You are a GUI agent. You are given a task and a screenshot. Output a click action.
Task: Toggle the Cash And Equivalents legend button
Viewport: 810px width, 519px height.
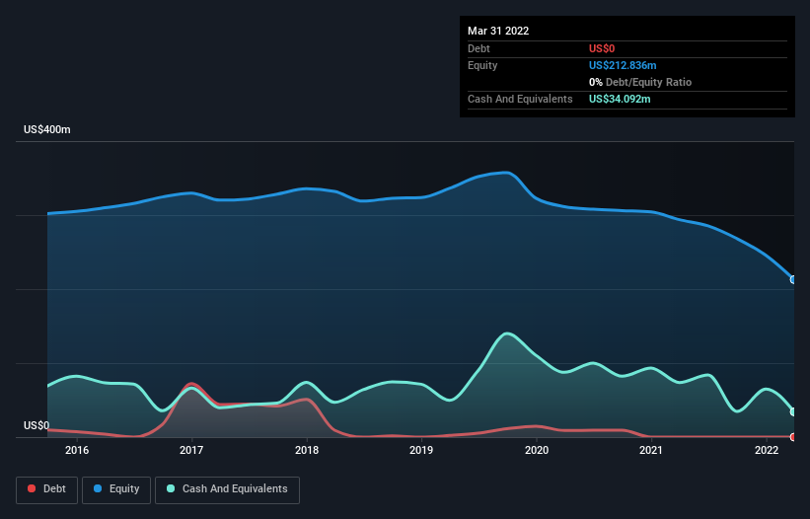pyautogui.click(x=227, y=489)
